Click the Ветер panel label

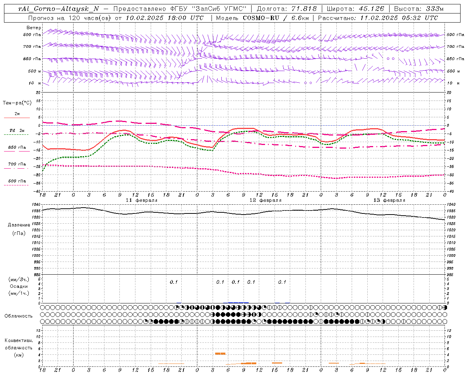tap(34, 28)
